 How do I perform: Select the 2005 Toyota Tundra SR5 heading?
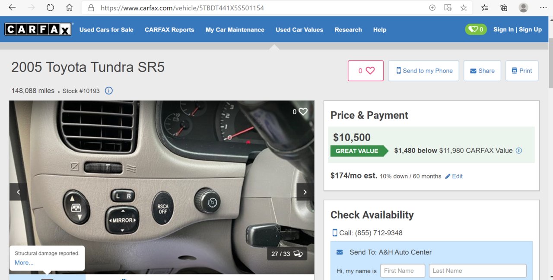pos(88,67)
